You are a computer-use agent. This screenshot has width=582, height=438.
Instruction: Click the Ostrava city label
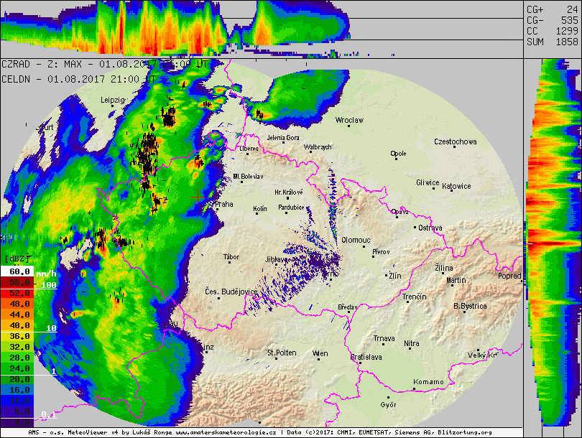pyautogui.click(x=430, y=228)
